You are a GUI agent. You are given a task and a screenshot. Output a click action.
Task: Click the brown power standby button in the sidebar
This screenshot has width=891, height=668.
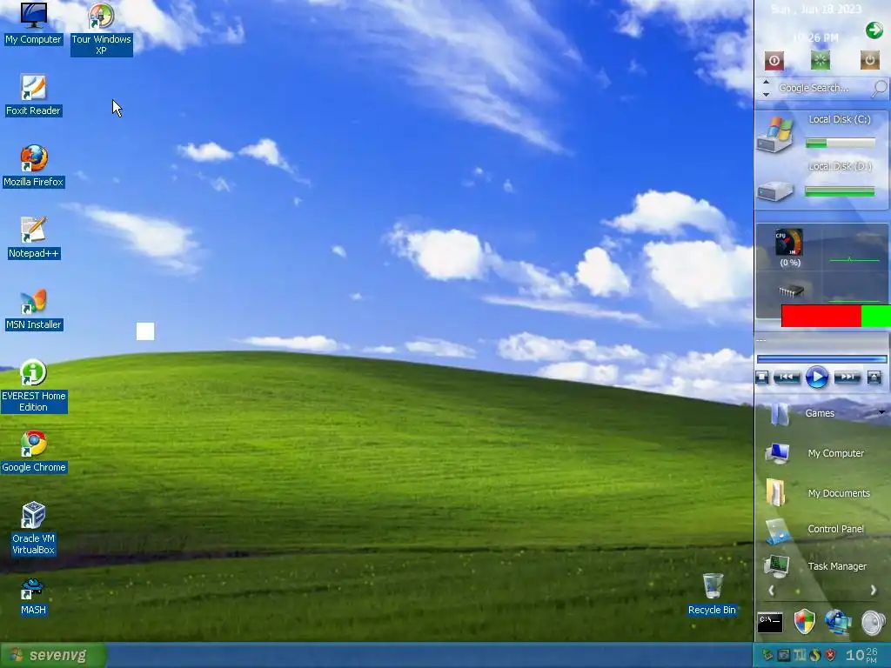869,60
